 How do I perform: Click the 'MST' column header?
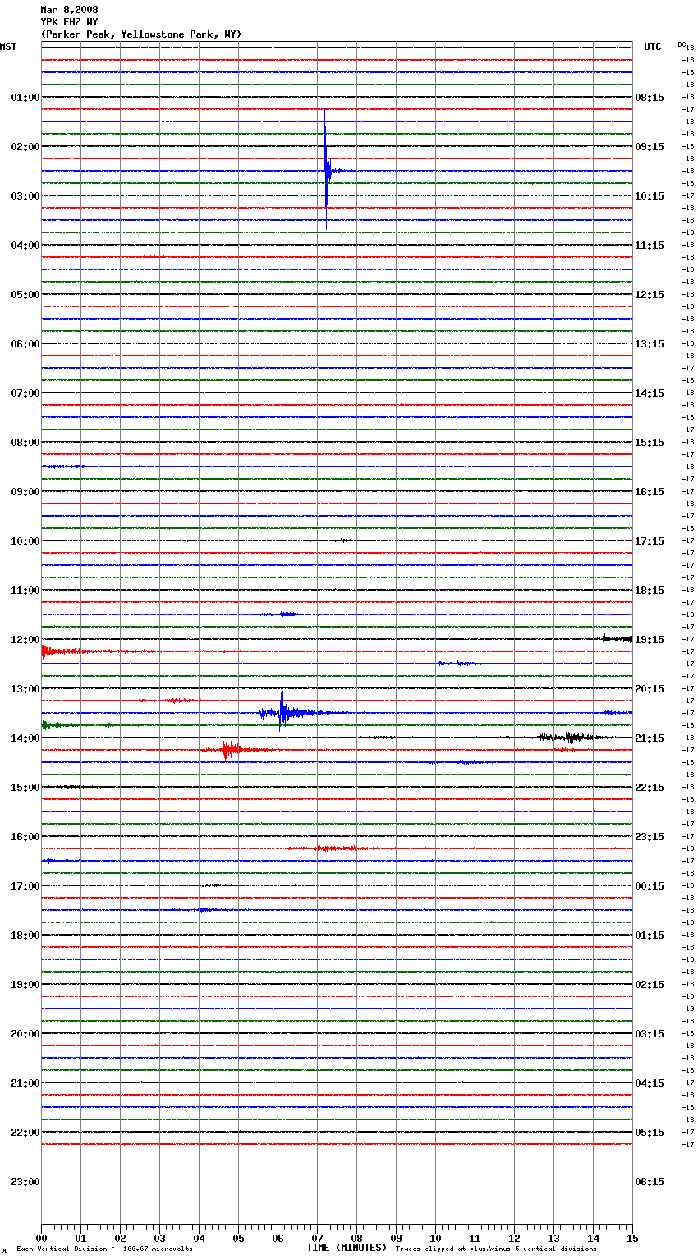(8, 47)
